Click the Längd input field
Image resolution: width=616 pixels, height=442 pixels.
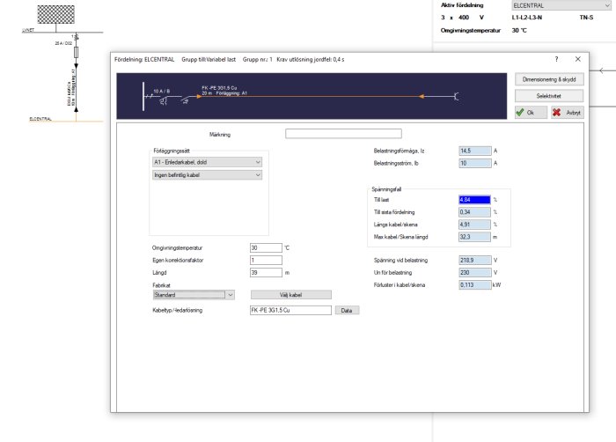(265, 273)
